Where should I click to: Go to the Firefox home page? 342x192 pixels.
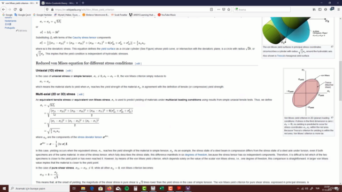click(x=21, y=10)
